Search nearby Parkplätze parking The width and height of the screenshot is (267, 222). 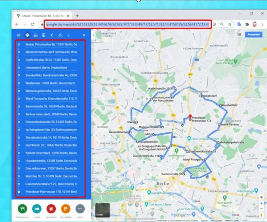(65, 209)
